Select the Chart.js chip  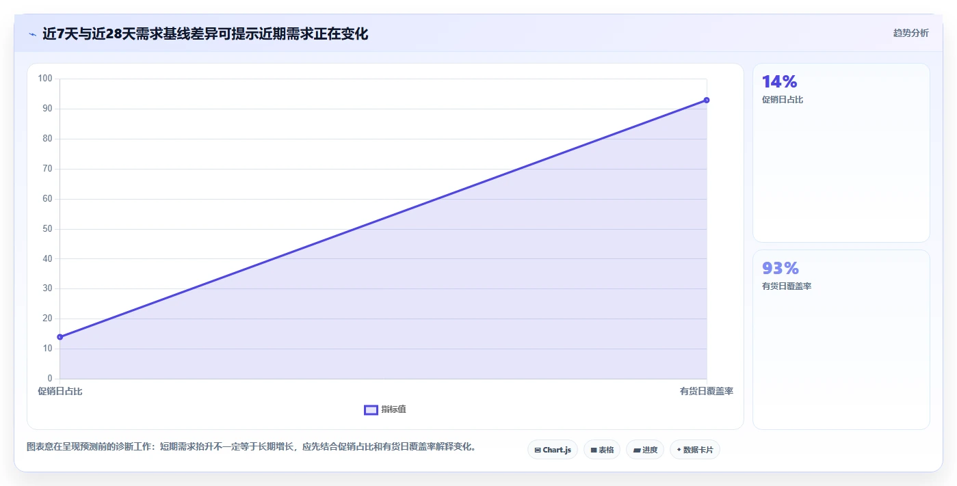pos(553,450)
